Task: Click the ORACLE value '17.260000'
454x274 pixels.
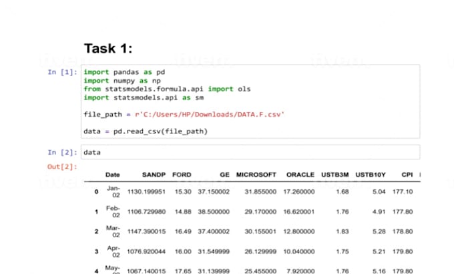Action: [x=299, y=191]
